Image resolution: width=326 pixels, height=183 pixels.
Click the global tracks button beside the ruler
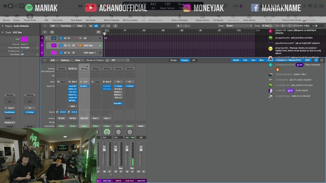(x=98, y=32)
